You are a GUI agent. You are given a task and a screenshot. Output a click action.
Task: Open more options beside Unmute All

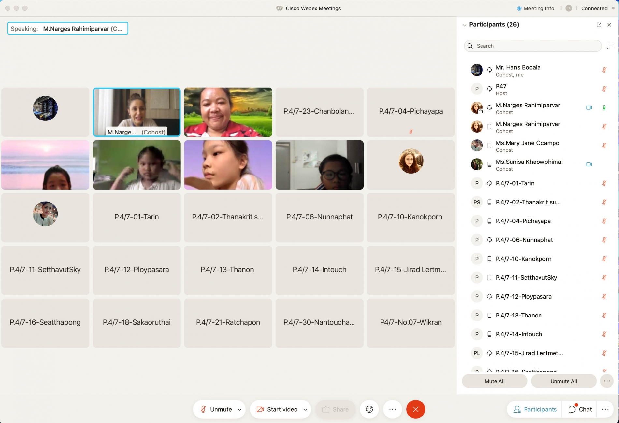pyautogui.click(x=607, y=381)
